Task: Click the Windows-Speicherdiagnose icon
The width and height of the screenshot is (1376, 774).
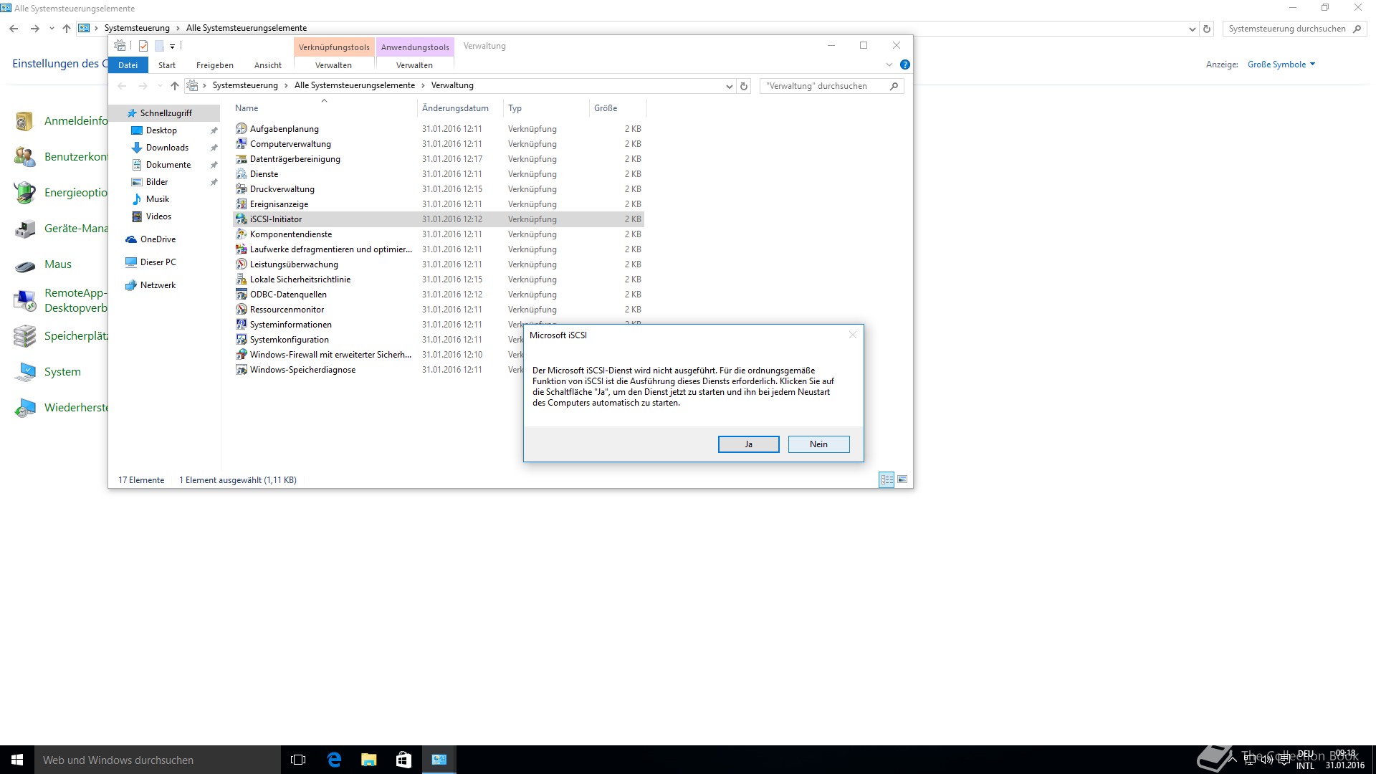Action: pos(242,370)
